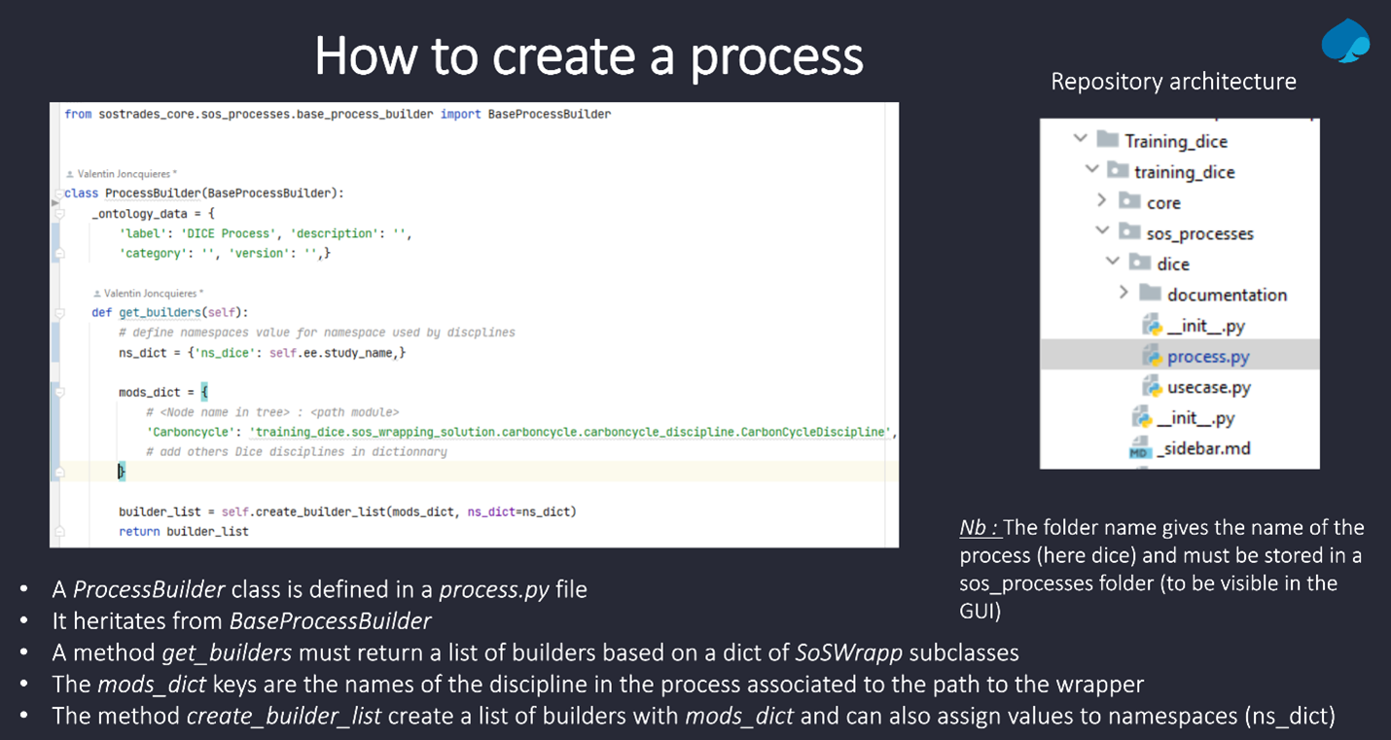Click the Training_dice root folder icon
The width and height of the screenshot is (1391, 740).
point(1107,140)
